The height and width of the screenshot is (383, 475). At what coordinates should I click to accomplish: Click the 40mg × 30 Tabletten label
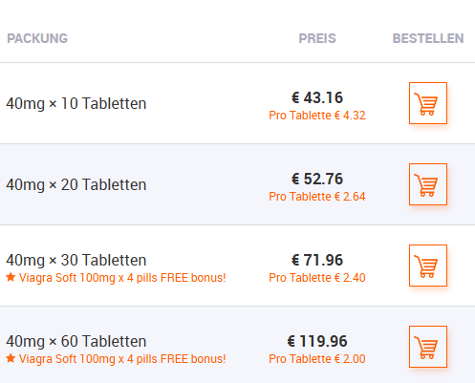(76, 260)
